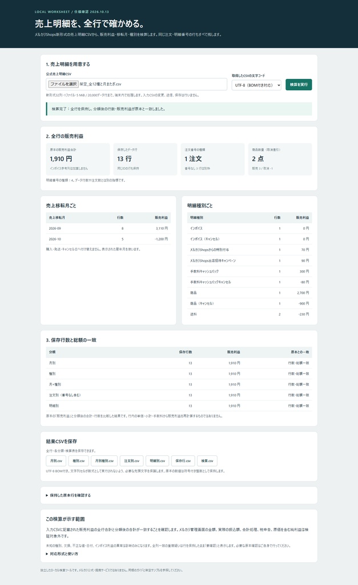This screenshot has width=358, height=585.
Task: Click the インボイス（キャンセル）row label
Action: click(205, 239)
